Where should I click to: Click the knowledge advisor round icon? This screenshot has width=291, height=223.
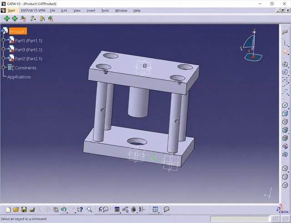[133, 209]
